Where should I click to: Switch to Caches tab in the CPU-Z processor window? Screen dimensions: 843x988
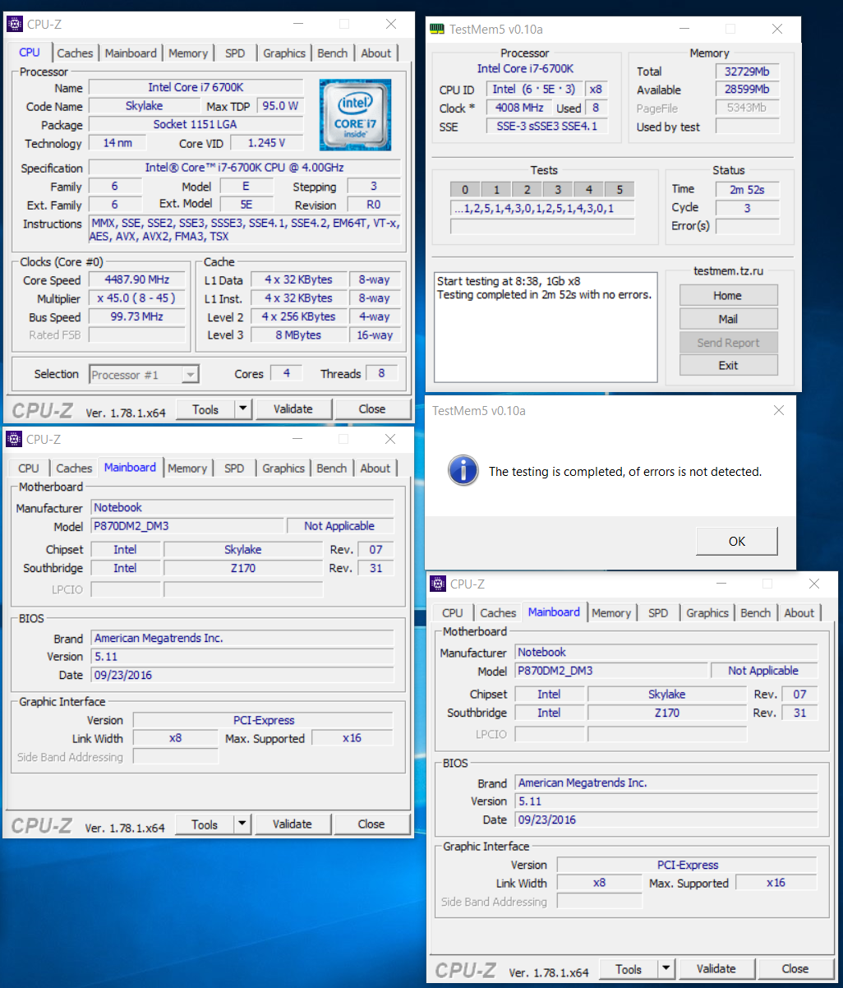coord(75,53)
